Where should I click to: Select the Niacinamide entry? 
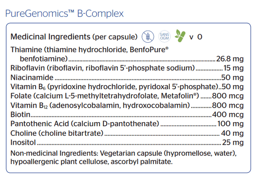click(127, 78)
